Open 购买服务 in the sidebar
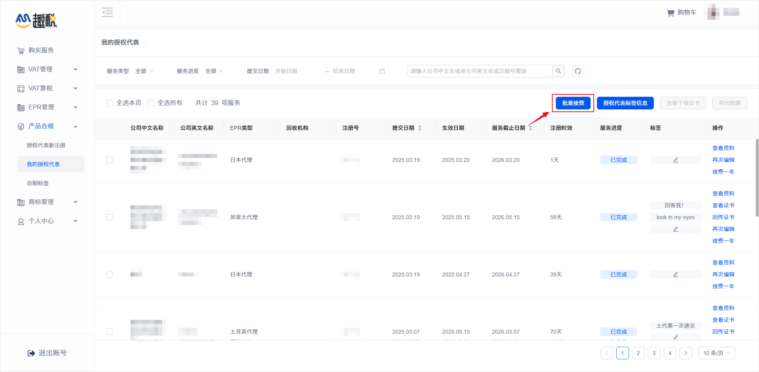The image size is (759, 372). pyautogui.click(x=41, y=50)
